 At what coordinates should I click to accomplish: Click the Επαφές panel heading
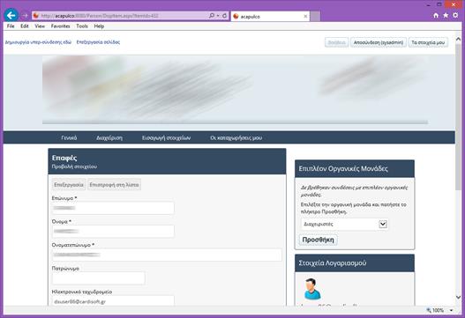64,158
